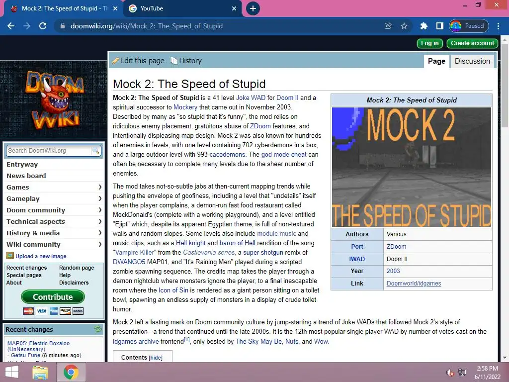The image size is (509, 382).
Task: Open File Explorer from the taskbar
Action: pos(40,372)
